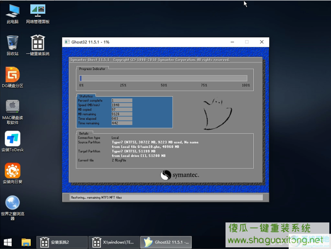Click the Progress Indicator heading
Screen dimensions: 331x249
pyautogui.click(x=92, y=69)
